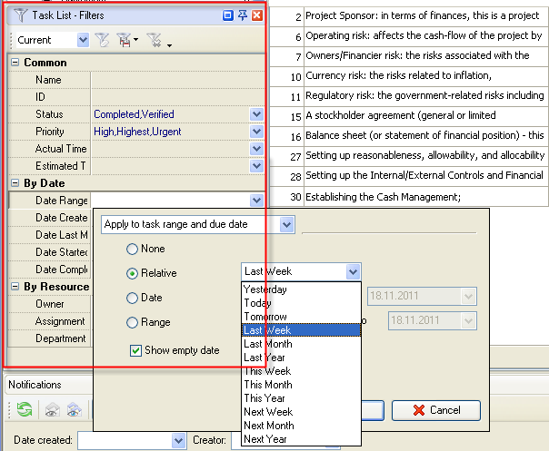This screenshot has height=451, width=549.
Task: Click the mark-all-read envelopes icon
Action: click(74, 410)
